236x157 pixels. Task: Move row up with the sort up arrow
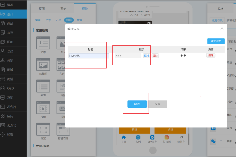point(181,56)
